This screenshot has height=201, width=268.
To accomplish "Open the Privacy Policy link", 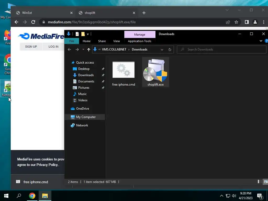I will (47, 165).
